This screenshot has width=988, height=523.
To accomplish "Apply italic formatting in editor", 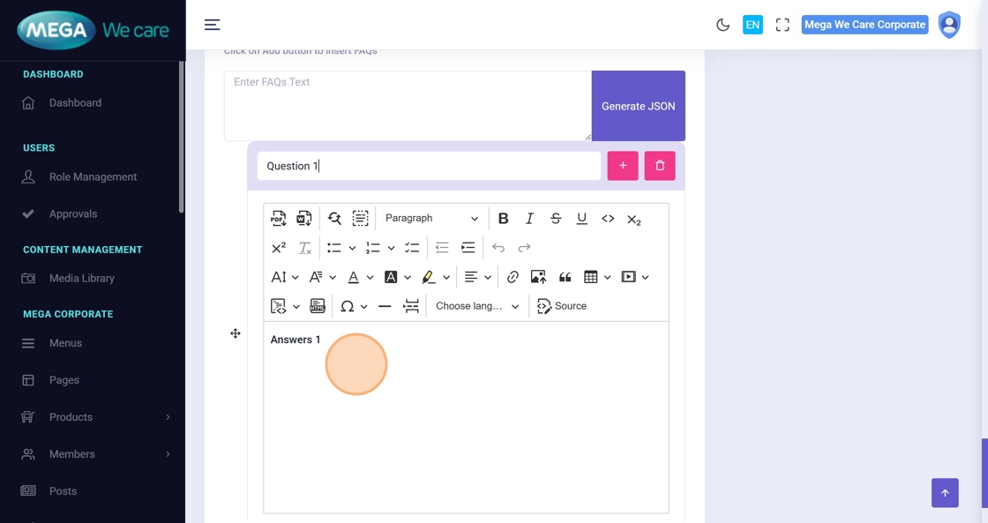I will pyautogui.click(x=529, y=219).
